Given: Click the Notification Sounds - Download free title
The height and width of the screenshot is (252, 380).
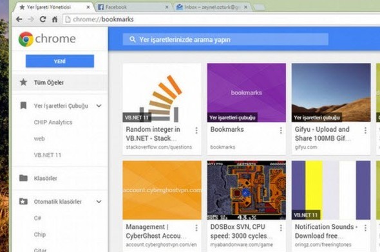Looking at the screenshot, I should point(326,231).
